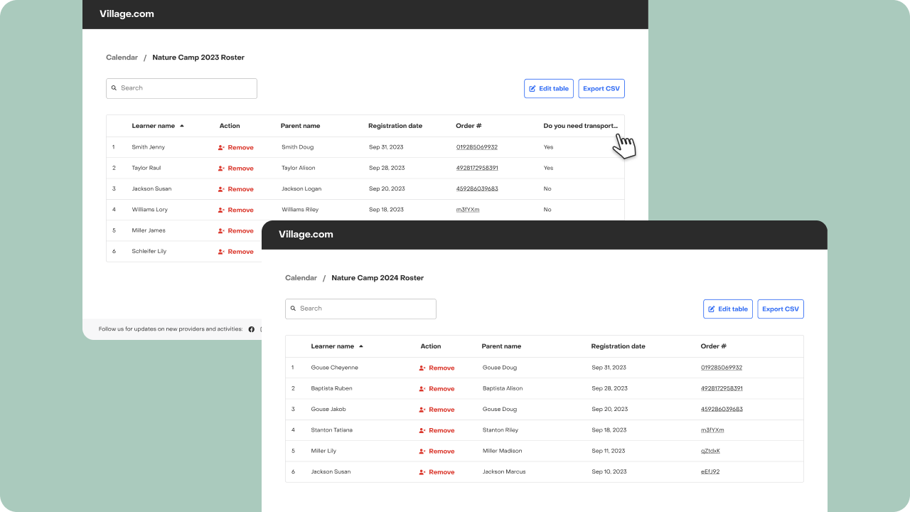
Task: Click Village.com logo in 2023 roster window
Action: click(127, 14)
